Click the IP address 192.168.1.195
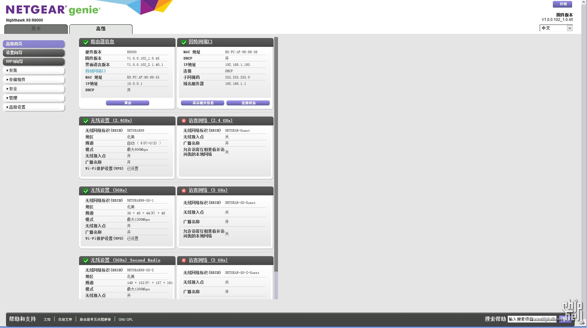This screenshot has width=587, height=328. point(238,65)
